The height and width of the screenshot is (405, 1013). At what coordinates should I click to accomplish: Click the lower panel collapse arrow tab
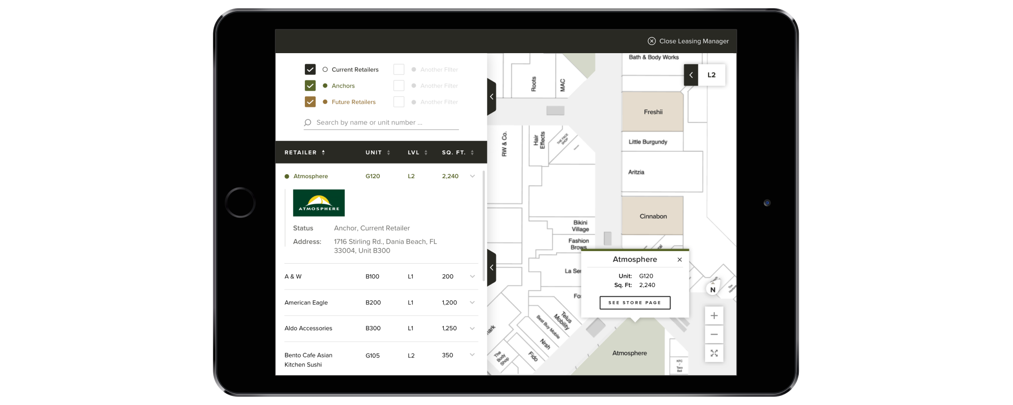click(x=491, y=267)
